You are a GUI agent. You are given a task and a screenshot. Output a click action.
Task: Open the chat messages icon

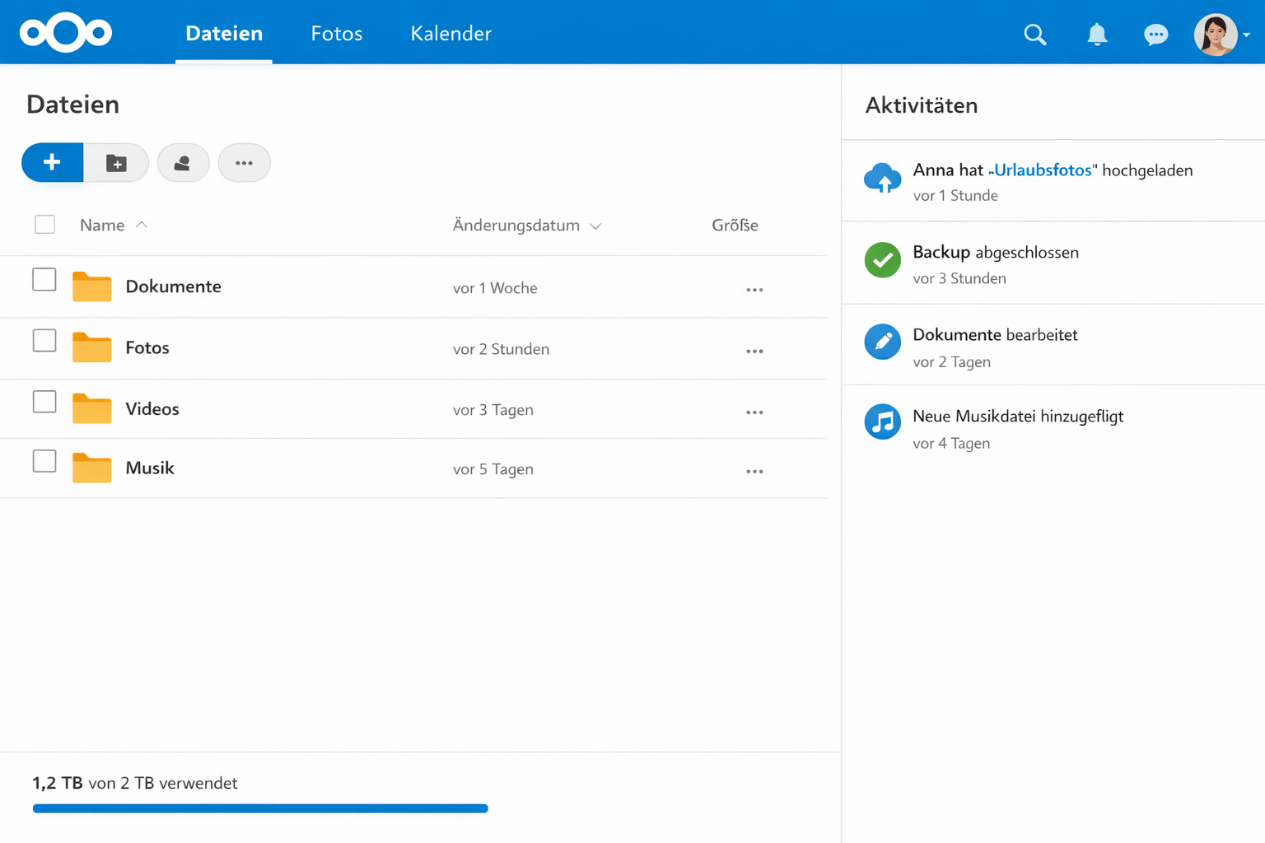point(1155,35)
